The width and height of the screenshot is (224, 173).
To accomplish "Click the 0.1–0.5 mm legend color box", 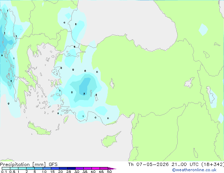I will 6,168.
